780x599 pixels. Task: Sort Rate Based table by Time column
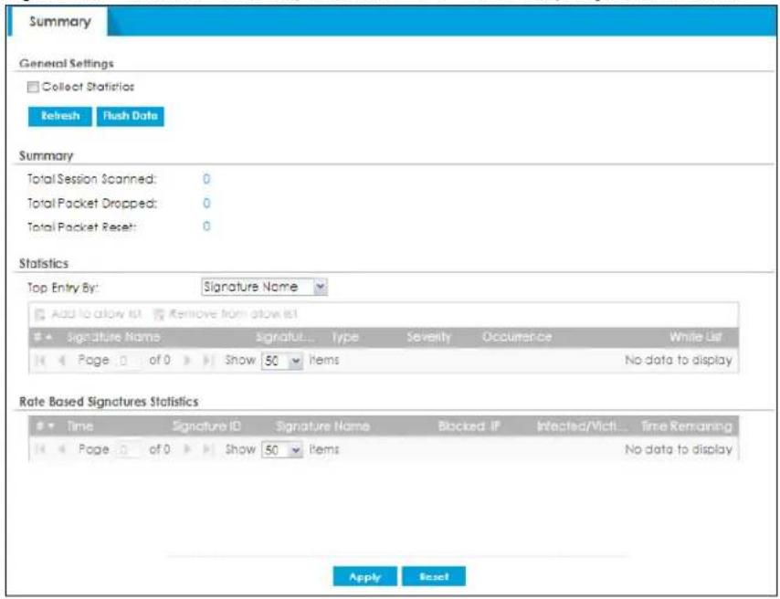coord(80,426)
